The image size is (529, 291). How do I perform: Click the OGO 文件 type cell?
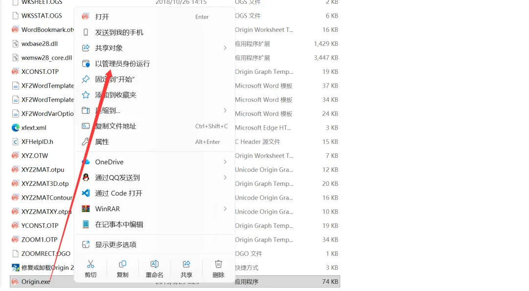click(248, 254)
